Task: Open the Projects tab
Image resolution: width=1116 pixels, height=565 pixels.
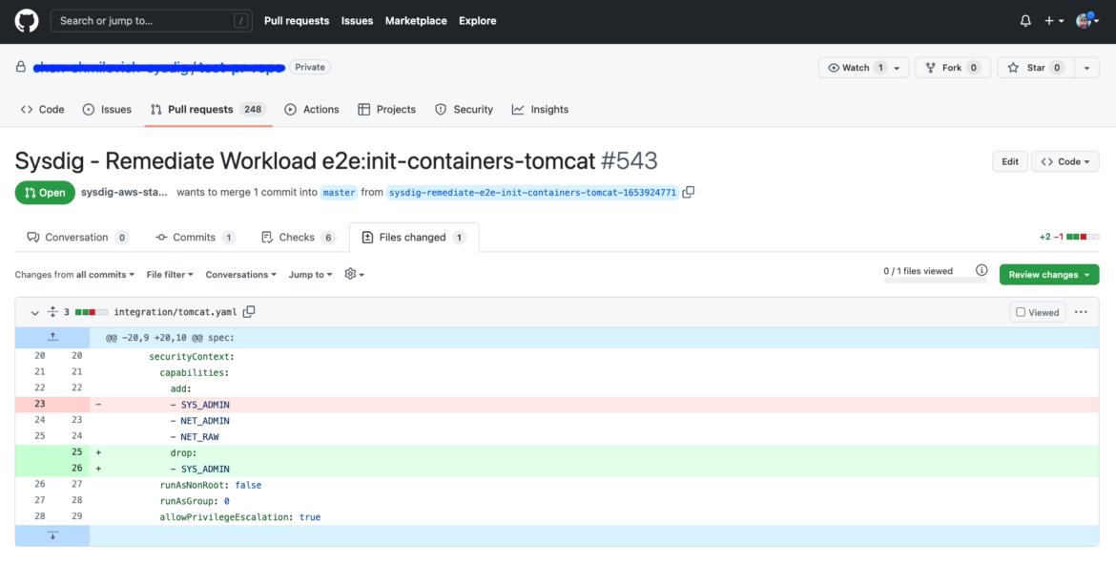Action: 387,109
